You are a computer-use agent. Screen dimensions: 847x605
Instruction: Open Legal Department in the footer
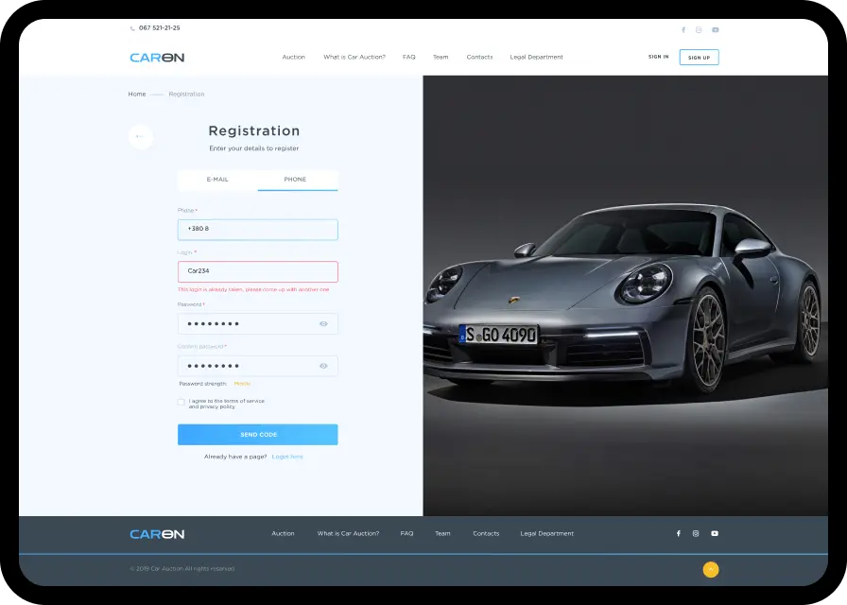[x=546, y=534]
